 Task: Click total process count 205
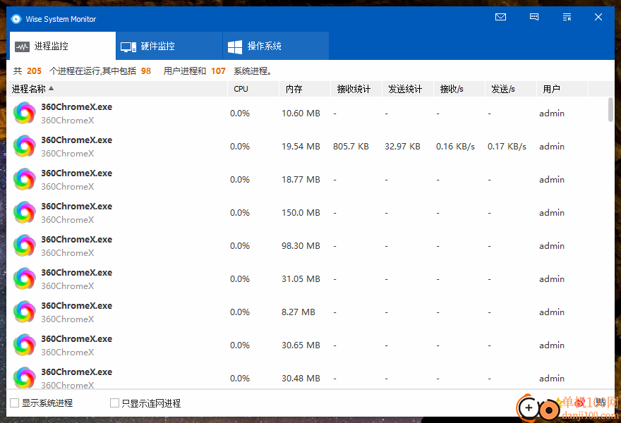pyautogui.click(x=34, y=70)
